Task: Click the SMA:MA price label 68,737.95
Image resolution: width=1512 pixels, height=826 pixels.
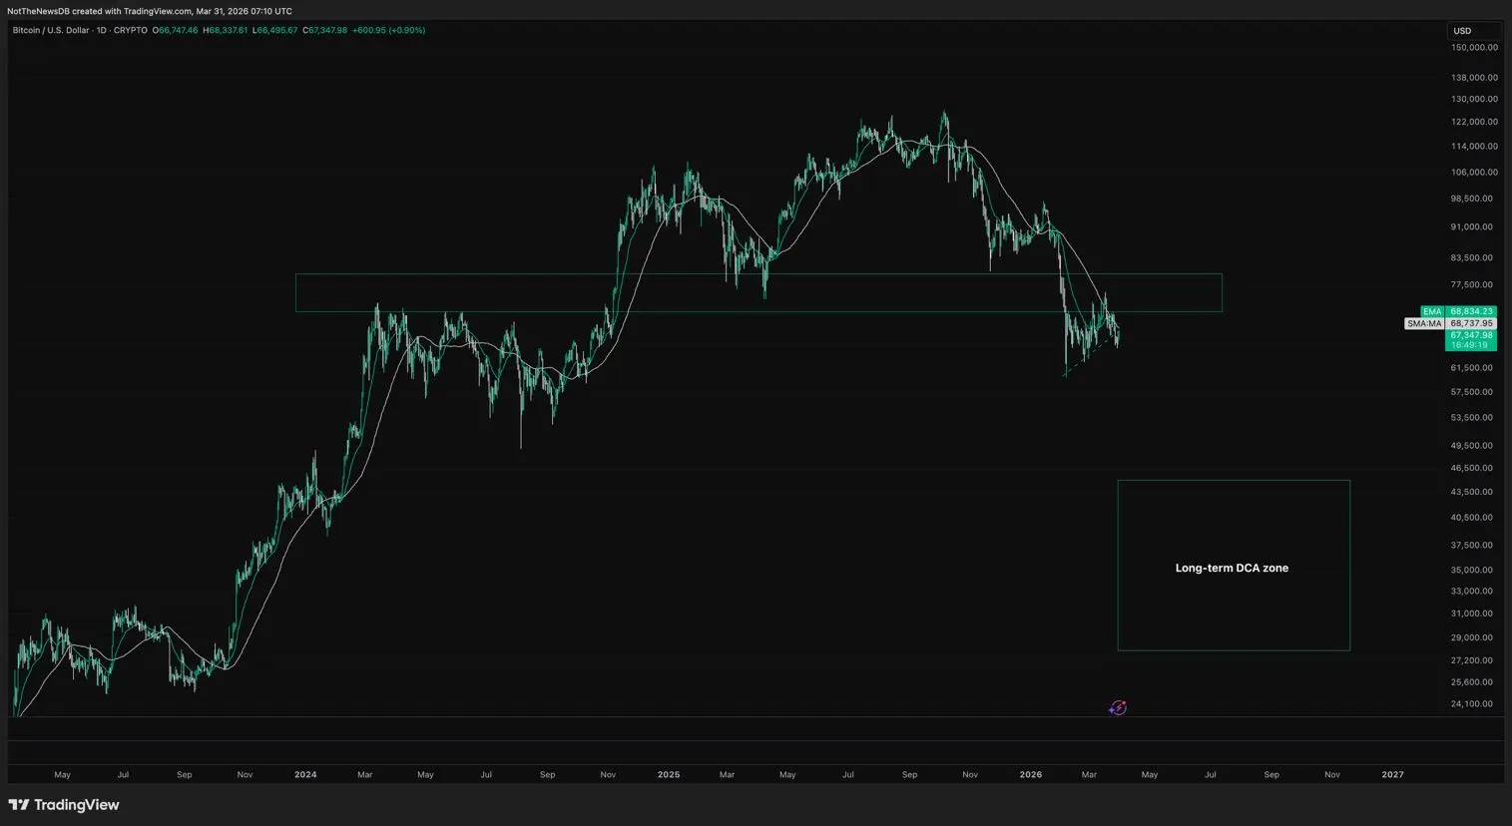Action: point(1450,323)
